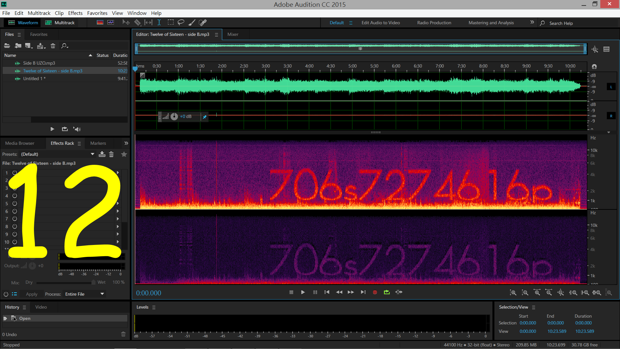Screen dimensions: 620x349
Task: Switch to the Markers tab
Action: 98,143
